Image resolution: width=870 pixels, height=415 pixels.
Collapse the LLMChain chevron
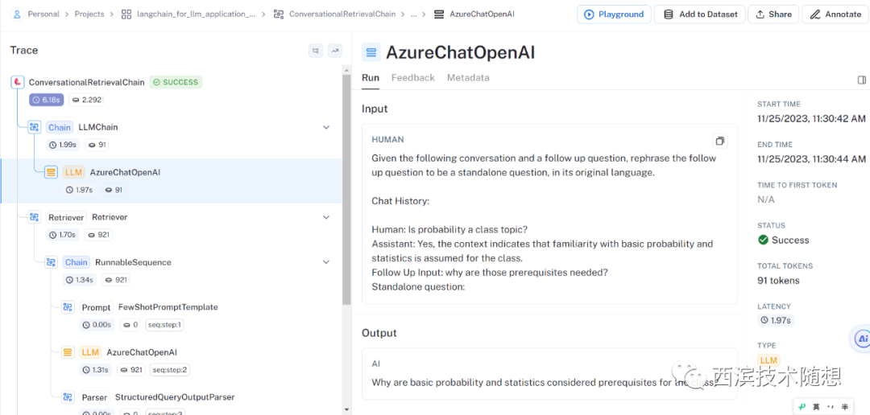pos(326,127)
